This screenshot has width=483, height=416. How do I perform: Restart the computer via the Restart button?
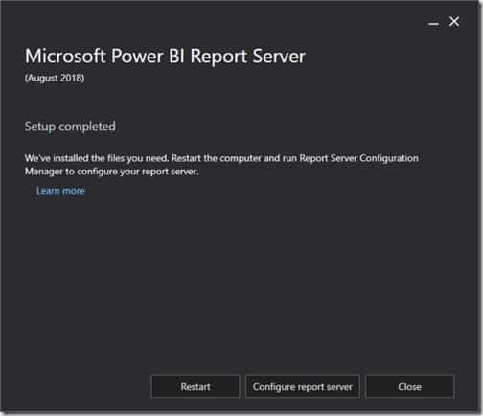(195, 386)
